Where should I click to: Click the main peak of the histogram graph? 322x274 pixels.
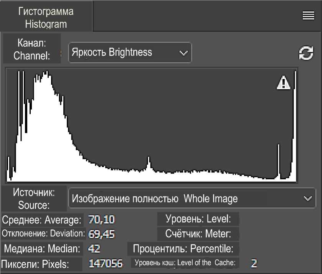(46, 77)
